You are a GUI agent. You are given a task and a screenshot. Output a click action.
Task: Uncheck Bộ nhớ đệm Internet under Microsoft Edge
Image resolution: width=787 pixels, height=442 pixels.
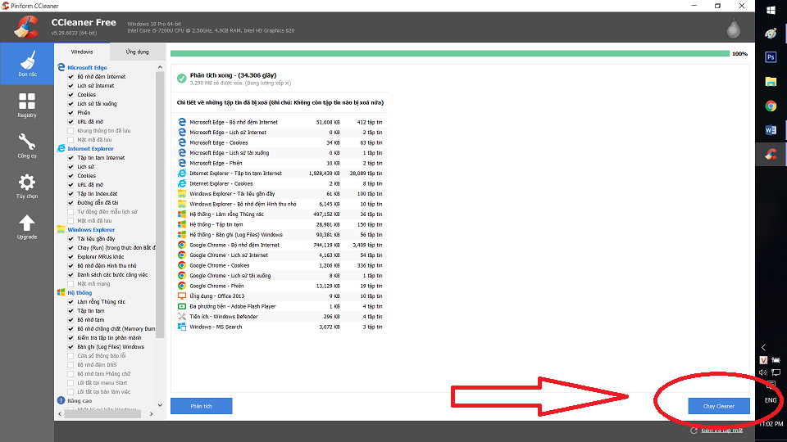click(71, 77)
